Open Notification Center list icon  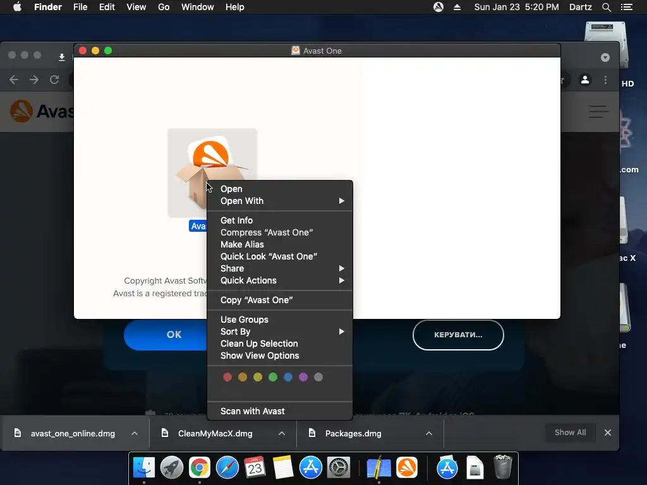point(626,7)
